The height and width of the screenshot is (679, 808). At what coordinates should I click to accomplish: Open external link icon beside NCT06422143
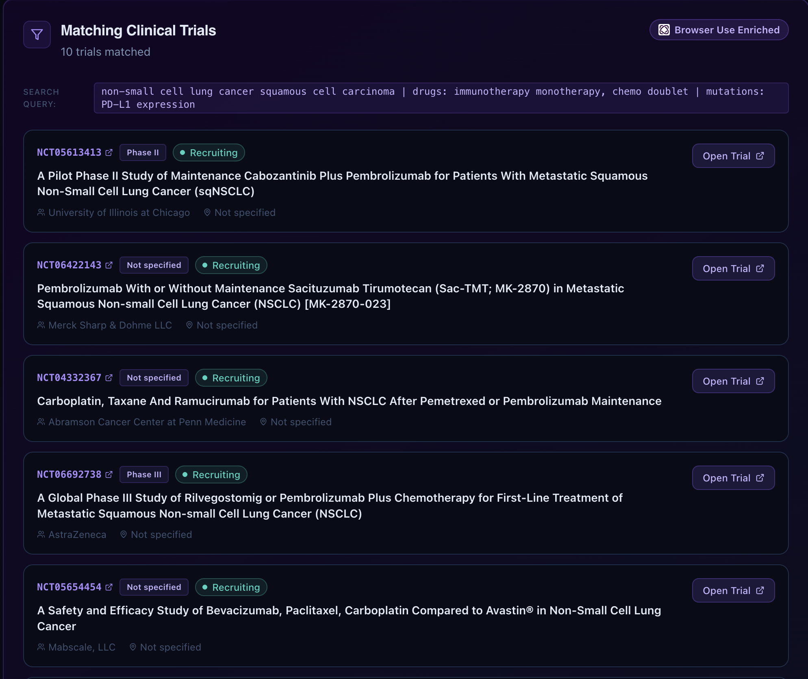pyautogui.click(x=109, y=265)
